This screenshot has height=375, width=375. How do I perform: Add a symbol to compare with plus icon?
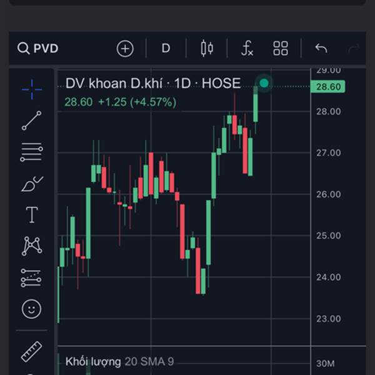[x=125, y=49]
